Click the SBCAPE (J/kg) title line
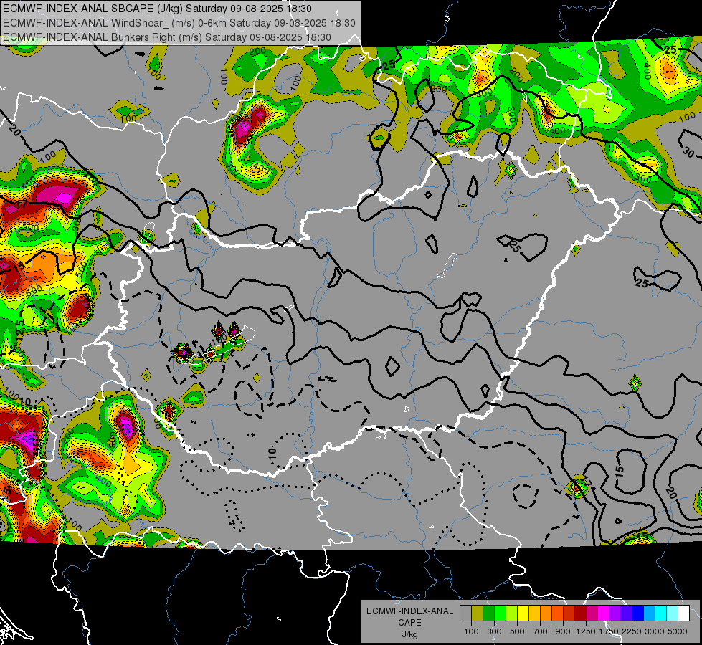 pos(157,9)
